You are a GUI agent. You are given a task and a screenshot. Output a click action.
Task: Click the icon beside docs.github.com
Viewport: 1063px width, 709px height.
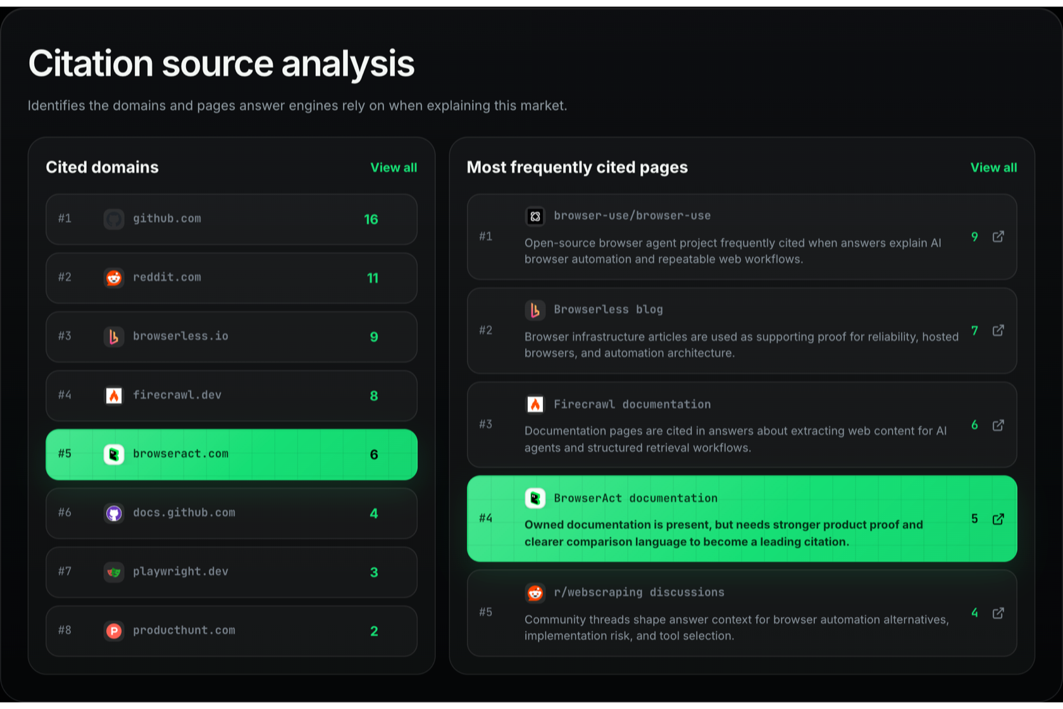coord(114,513)
